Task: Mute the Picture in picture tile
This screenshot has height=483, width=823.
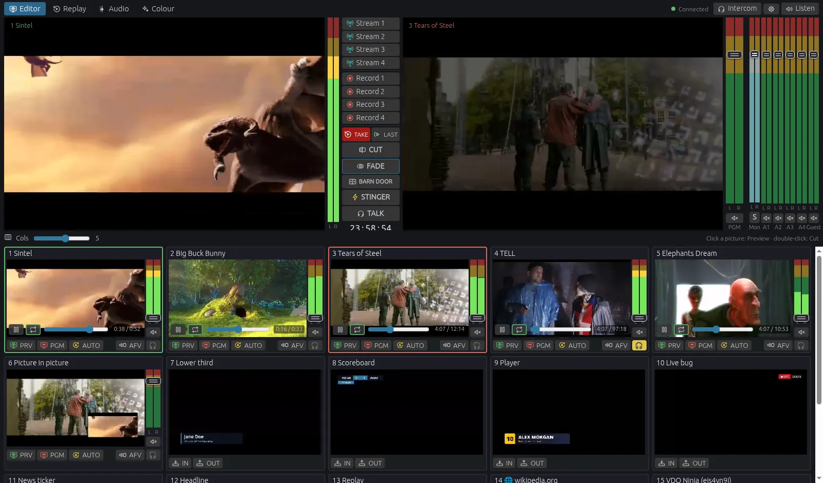Action: click(x=153, y=441)
